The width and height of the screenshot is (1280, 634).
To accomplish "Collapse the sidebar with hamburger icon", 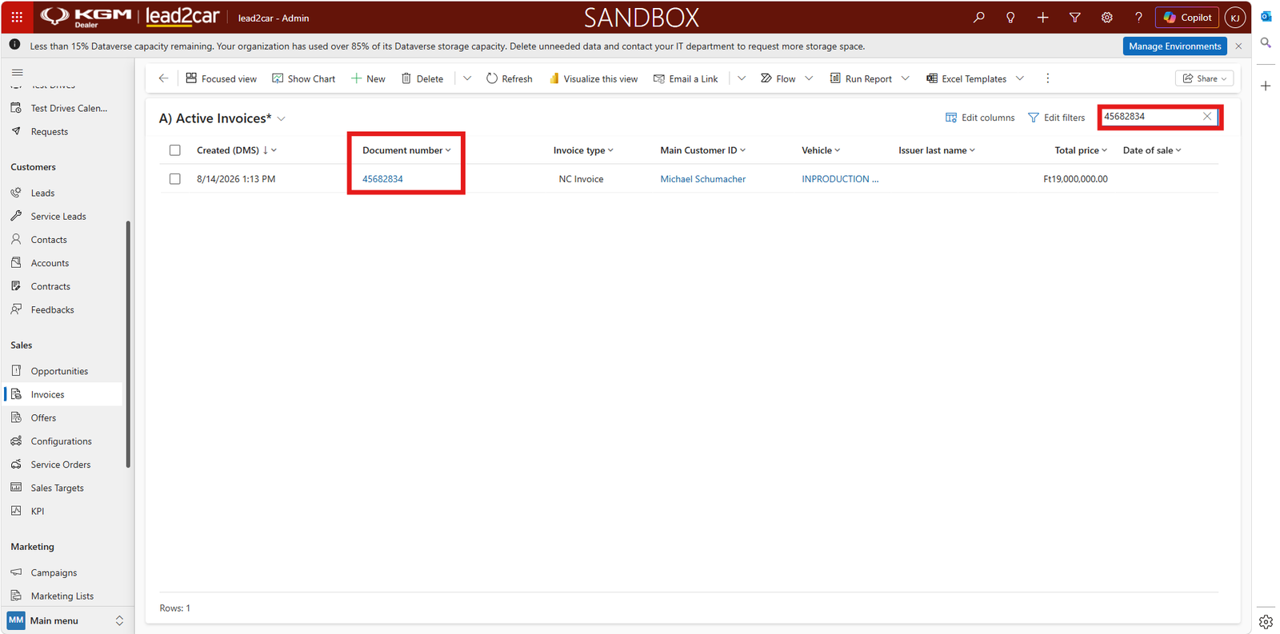I will pos(17,72).
